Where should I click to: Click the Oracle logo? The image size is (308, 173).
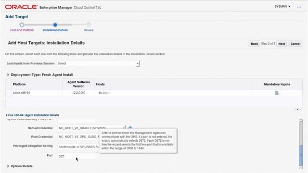coord(21,7)
